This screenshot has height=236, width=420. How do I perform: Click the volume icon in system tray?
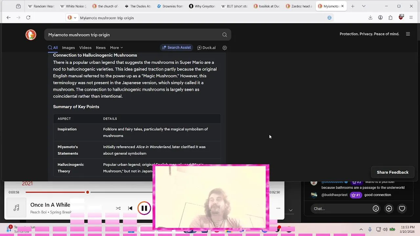(385, 229)
